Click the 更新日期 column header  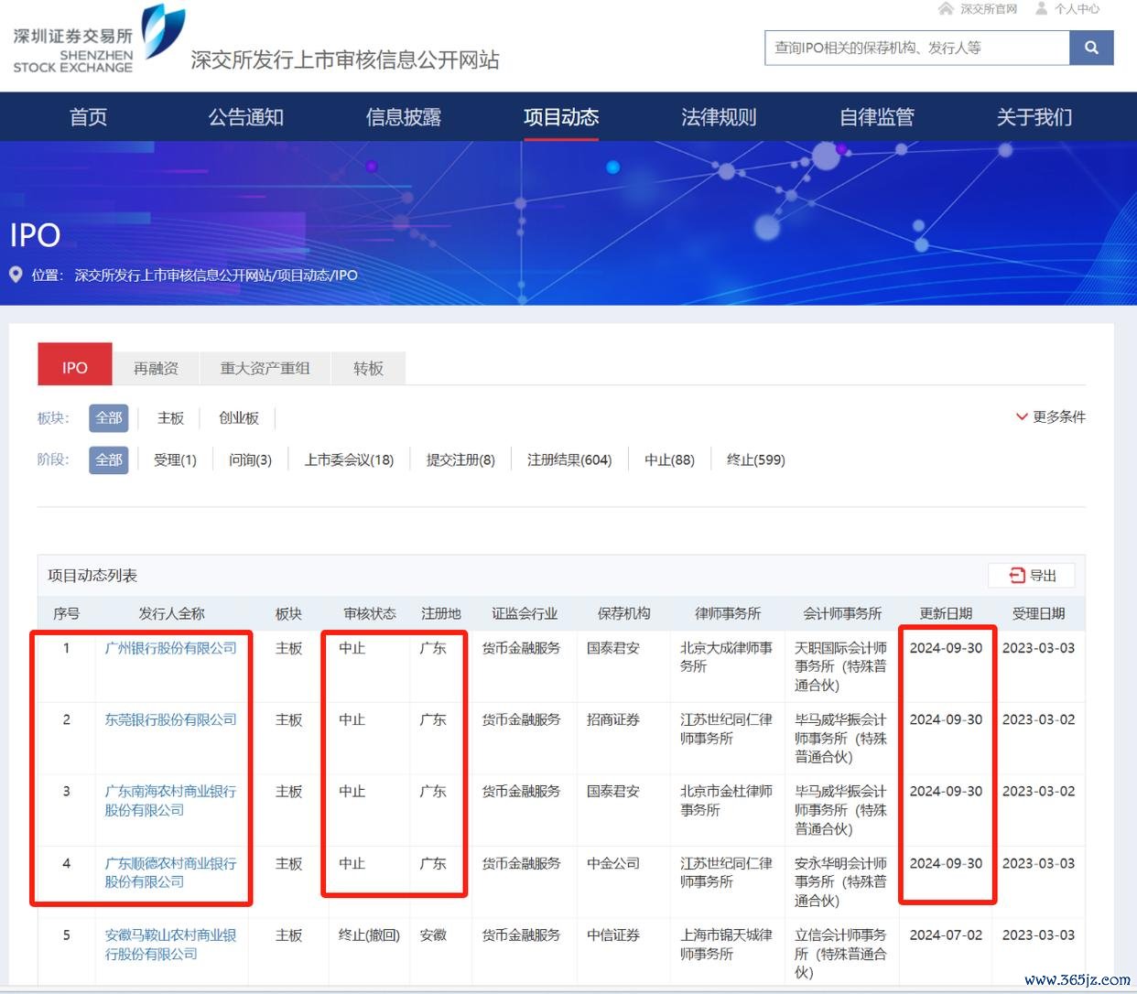coord(946,613)
